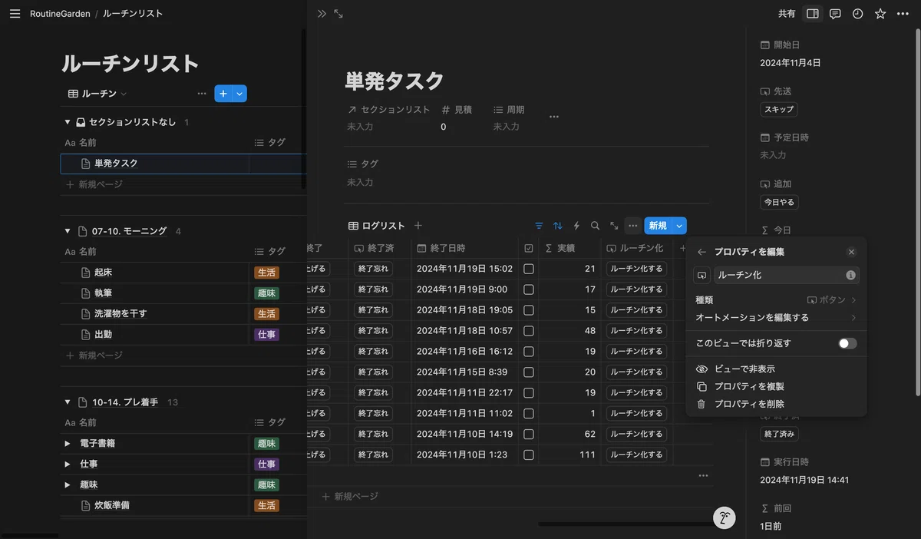Open the comments speech bubble icon

[835, 14]
